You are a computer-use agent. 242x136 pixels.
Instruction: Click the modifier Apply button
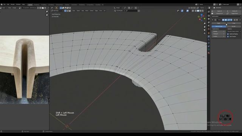[219, 23]
